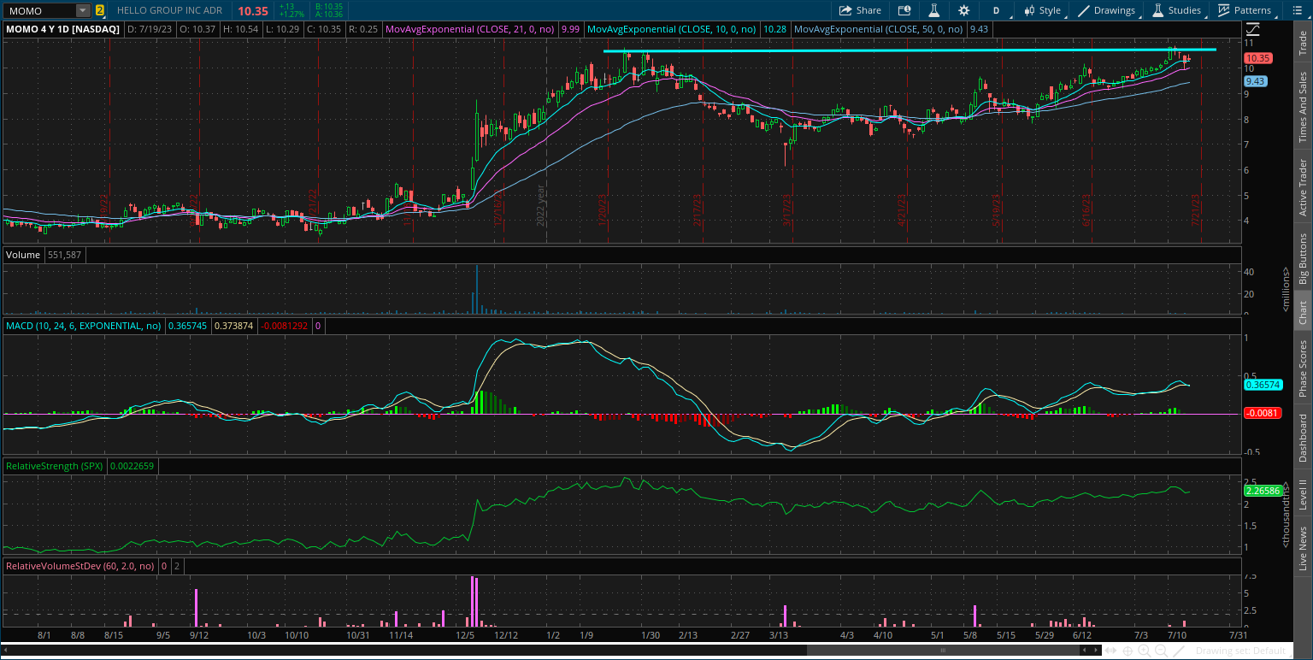
Task: Open the Phase Scores side tab
Action: [x=1303, y=368]
